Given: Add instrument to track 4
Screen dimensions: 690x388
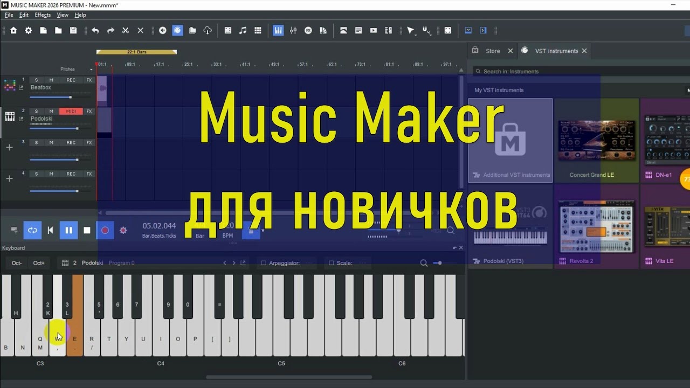Looking at the screenshot, I should 9,178.
